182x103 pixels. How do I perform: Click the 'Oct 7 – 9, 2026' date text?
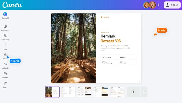106,58
